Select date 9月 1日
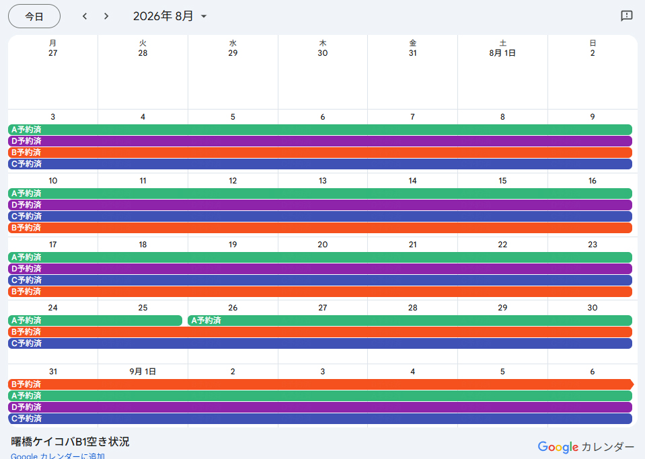Viewport: 645px width, 459px height. pyautogui.click(x=143, y=372)
